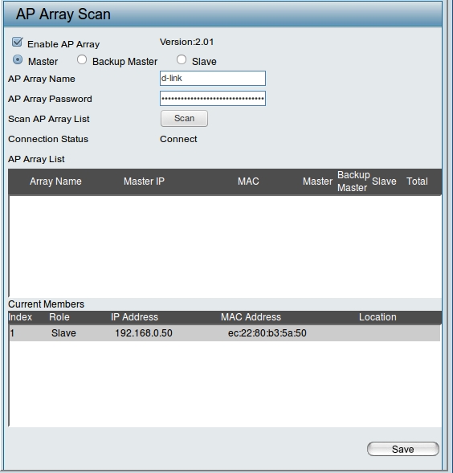The width and height of the screenshot is (453, 473).
Task: Select the Backup Master radio button
Action: [x=82, y=59]
